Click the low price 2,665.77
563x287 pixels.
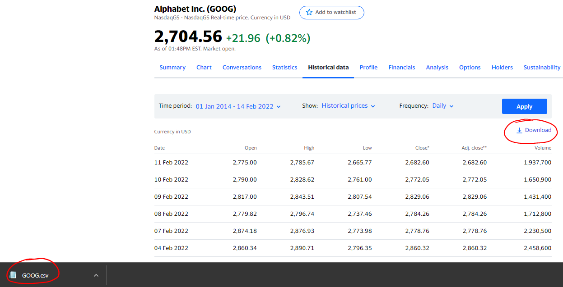[x=360, y=163]
